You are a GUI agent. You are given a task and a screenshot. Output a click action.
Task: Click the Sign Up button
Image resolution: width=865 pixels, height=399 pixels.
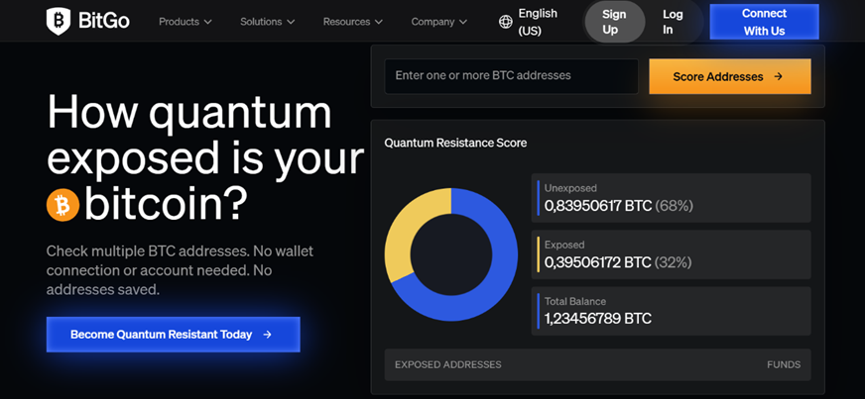pos(614,22)
